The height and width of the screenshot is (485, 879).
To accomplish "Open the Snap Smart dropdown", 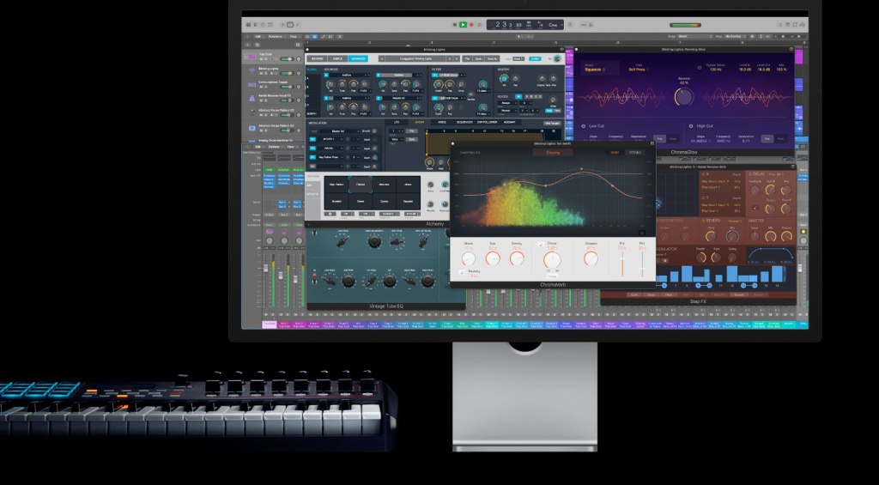I will coord(694,36).
